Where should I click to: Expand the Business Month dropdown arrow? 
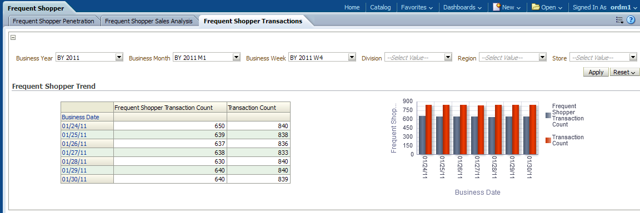pos(236,58)
